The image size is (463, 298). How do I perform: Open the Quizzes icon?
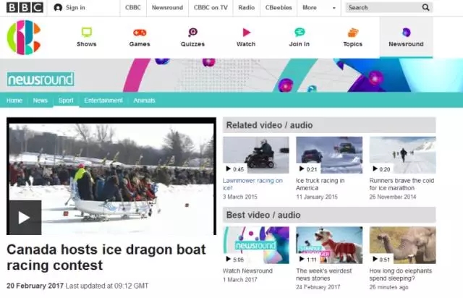(193, 33)
